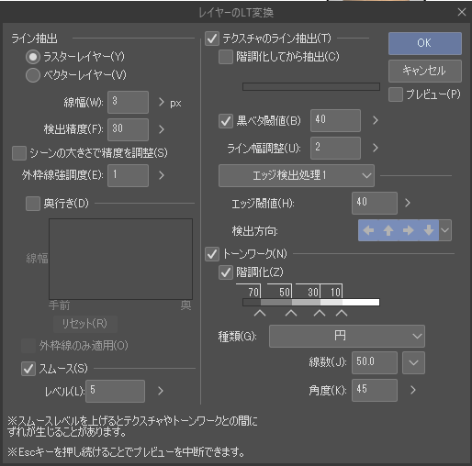
Task: Click the OK button
Action: (425, 43)
